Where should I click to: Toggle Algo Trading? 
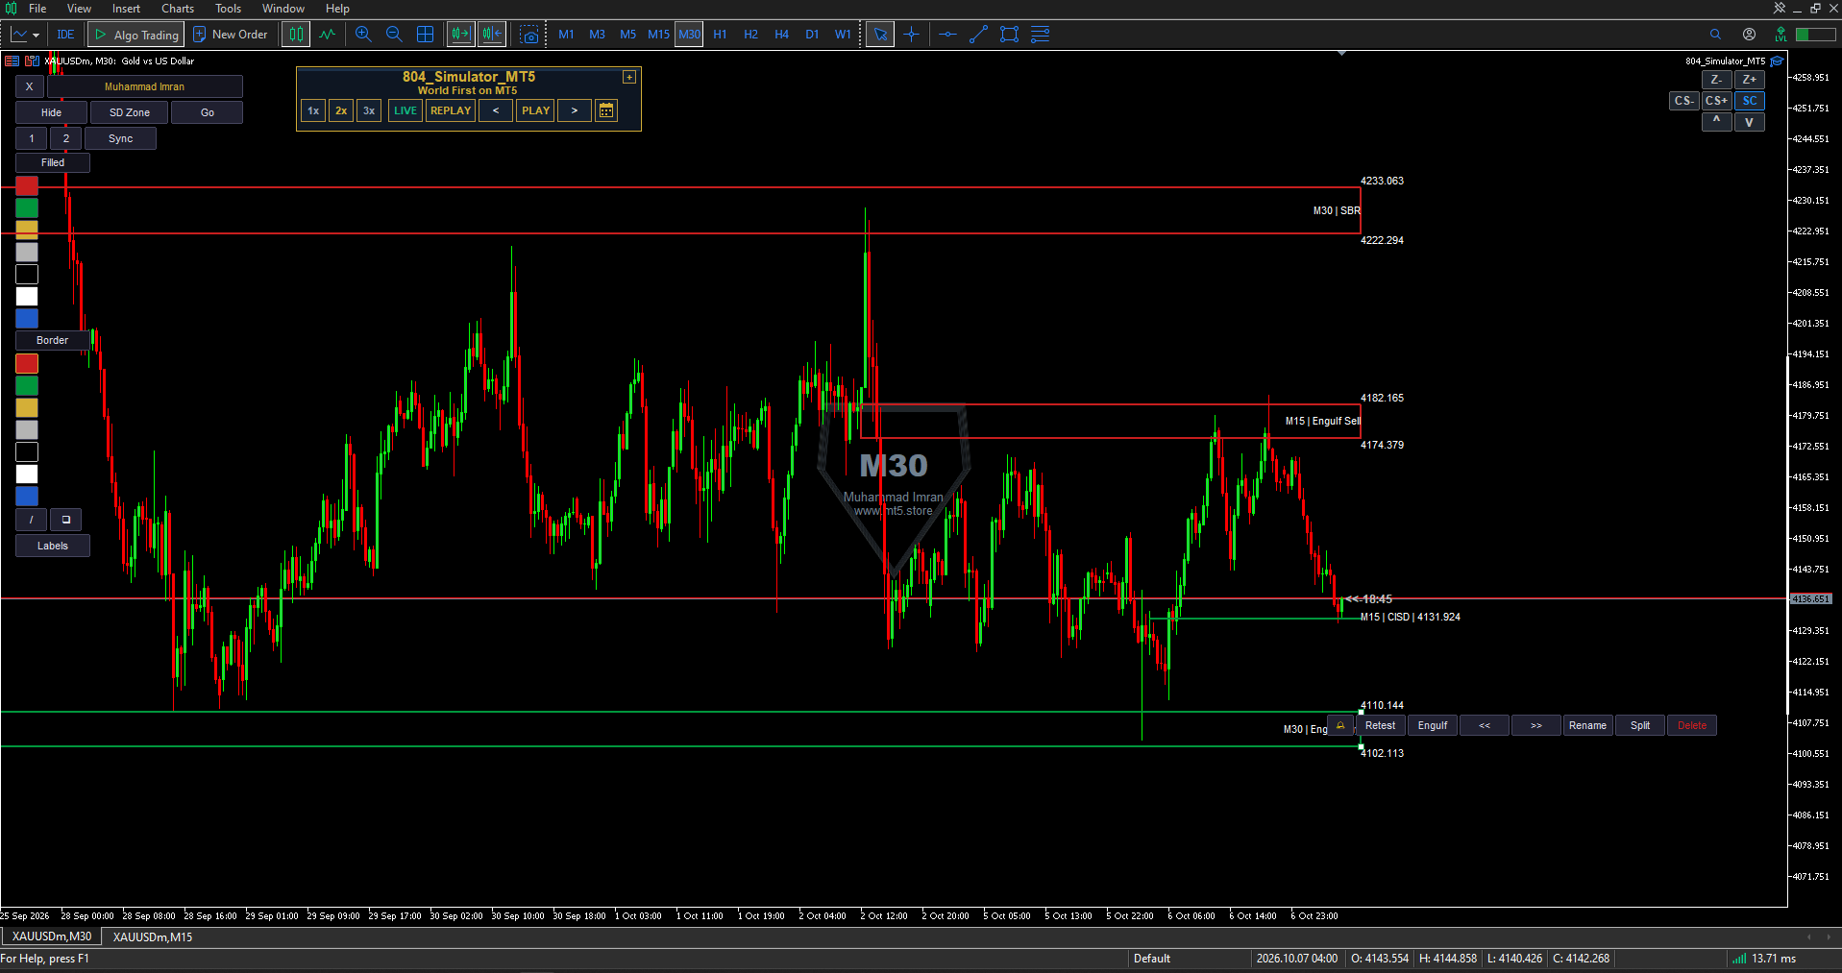[135, 35]
